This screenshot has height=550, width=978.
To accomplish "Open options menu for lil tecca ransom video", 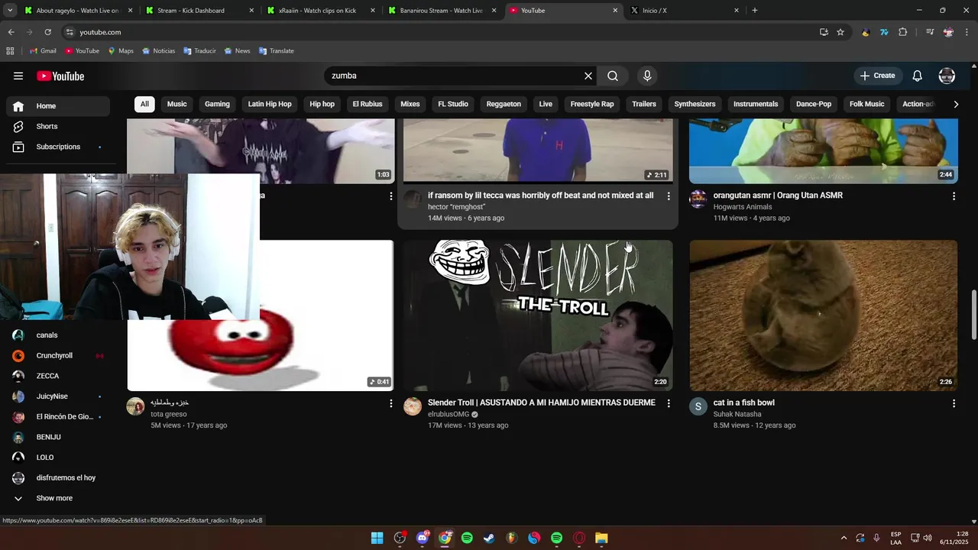I will click(x=669, y=196).
